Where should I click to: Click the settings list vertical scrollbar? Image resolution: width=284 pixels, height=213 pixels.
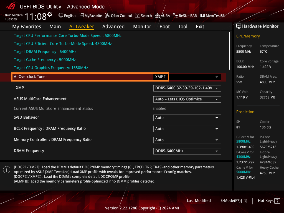pos(230,51)
